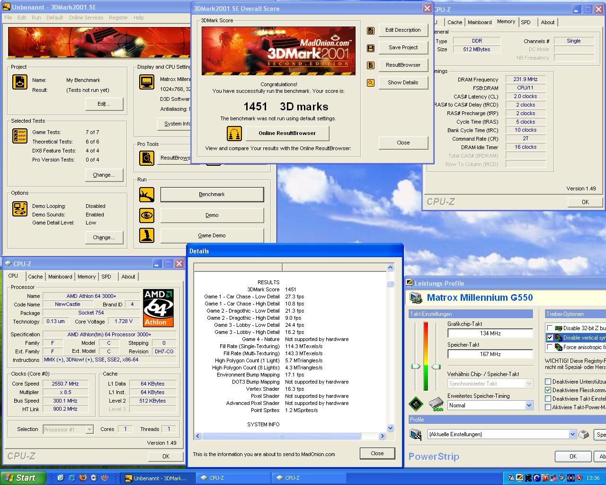Click the Save Project floppy disk icon

(x=371, y=48)
